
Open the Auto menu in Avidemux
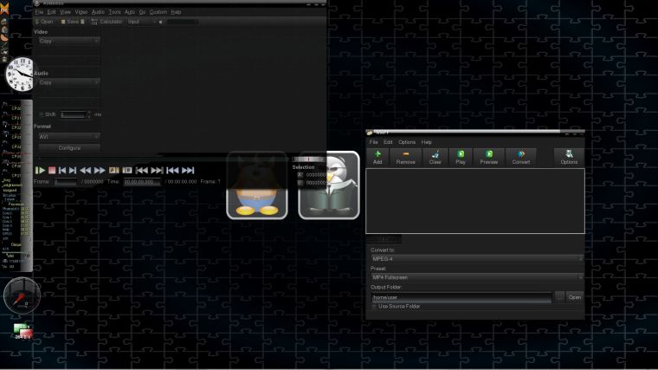click(x=130, y=12)
